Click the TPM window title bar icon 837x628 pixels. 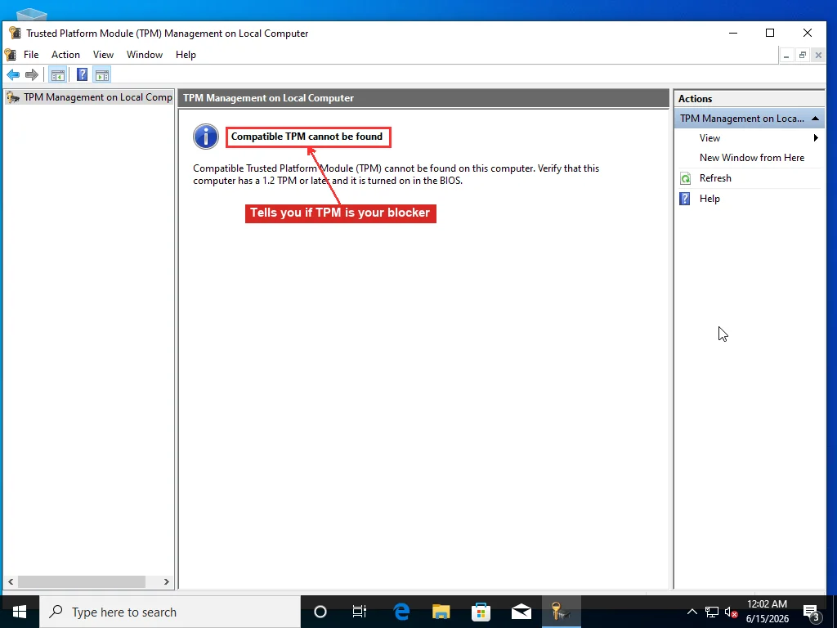point(15,33)
